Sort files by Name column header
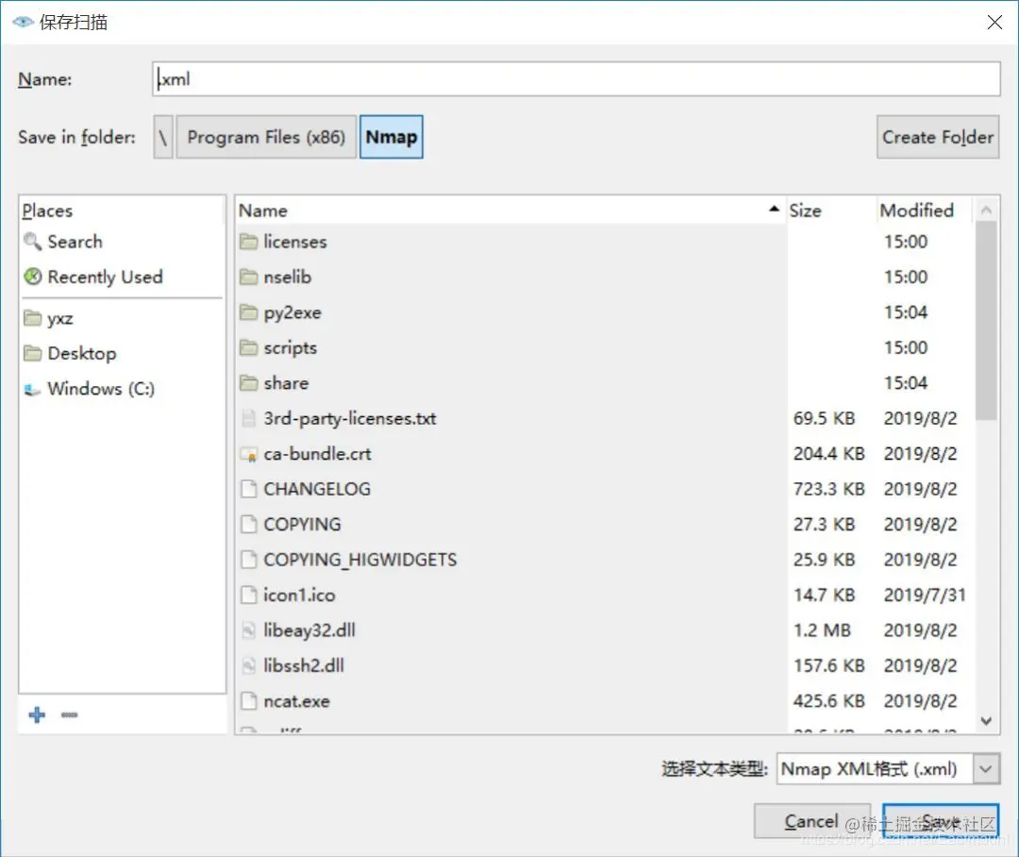 coord(510,210)
